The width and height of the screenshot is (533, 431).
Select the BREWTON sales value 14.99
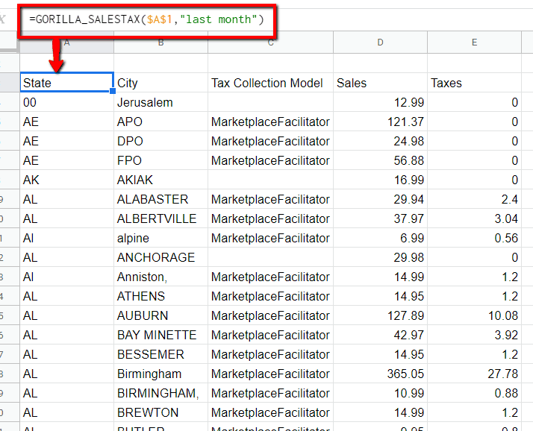[380, 412]
